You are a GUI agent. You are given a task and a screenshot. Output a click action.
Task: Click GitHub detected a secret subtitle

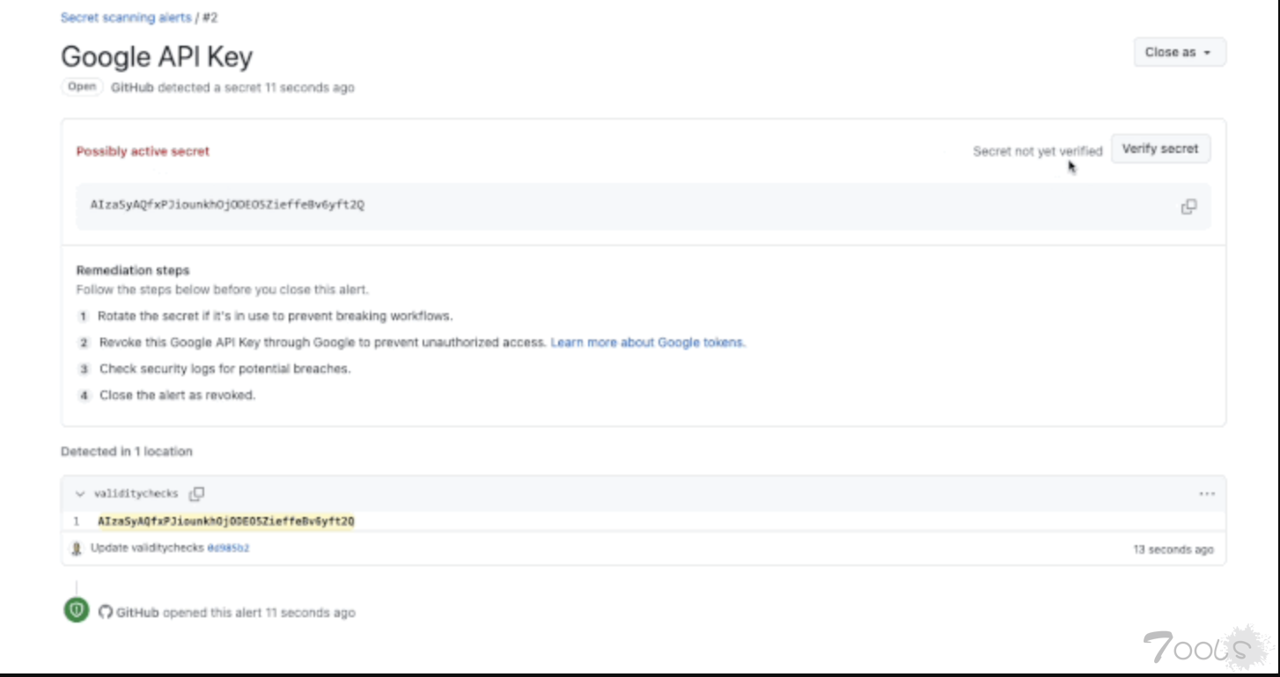232,88
